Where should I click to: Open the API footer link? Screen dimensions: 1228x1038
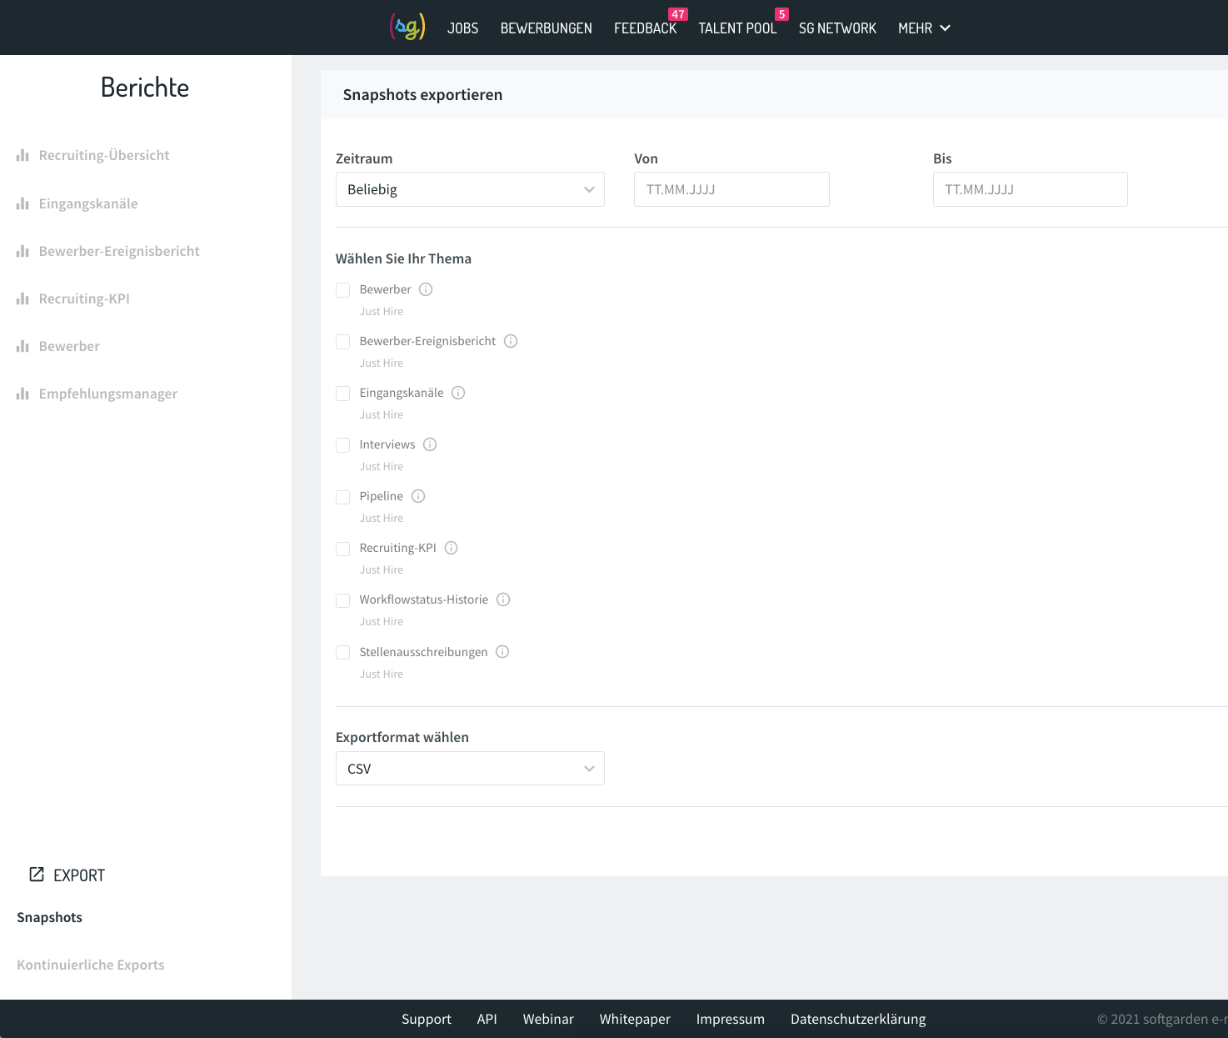pos(487,1019)
